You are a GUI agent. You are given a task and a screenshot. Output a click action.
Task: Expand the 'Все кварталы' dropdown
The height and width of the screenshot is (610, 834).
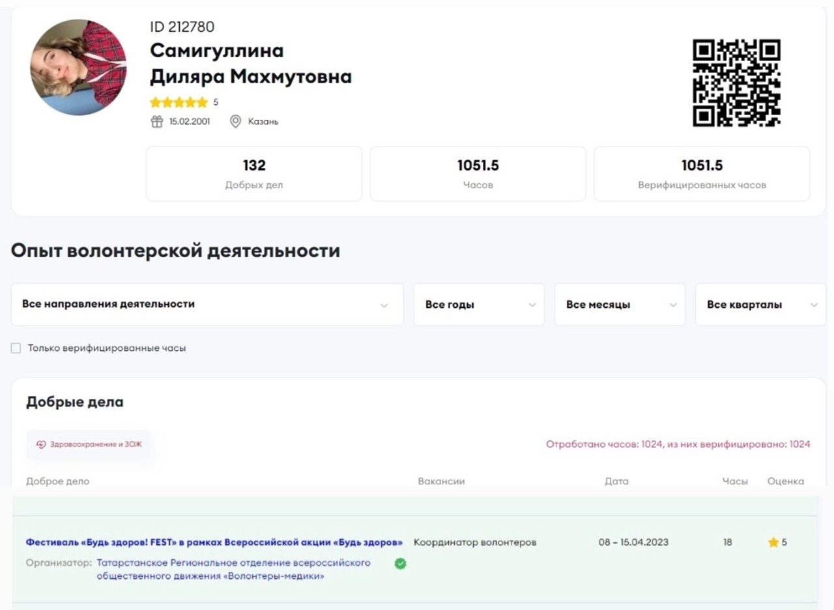click(x=760, y=305)
